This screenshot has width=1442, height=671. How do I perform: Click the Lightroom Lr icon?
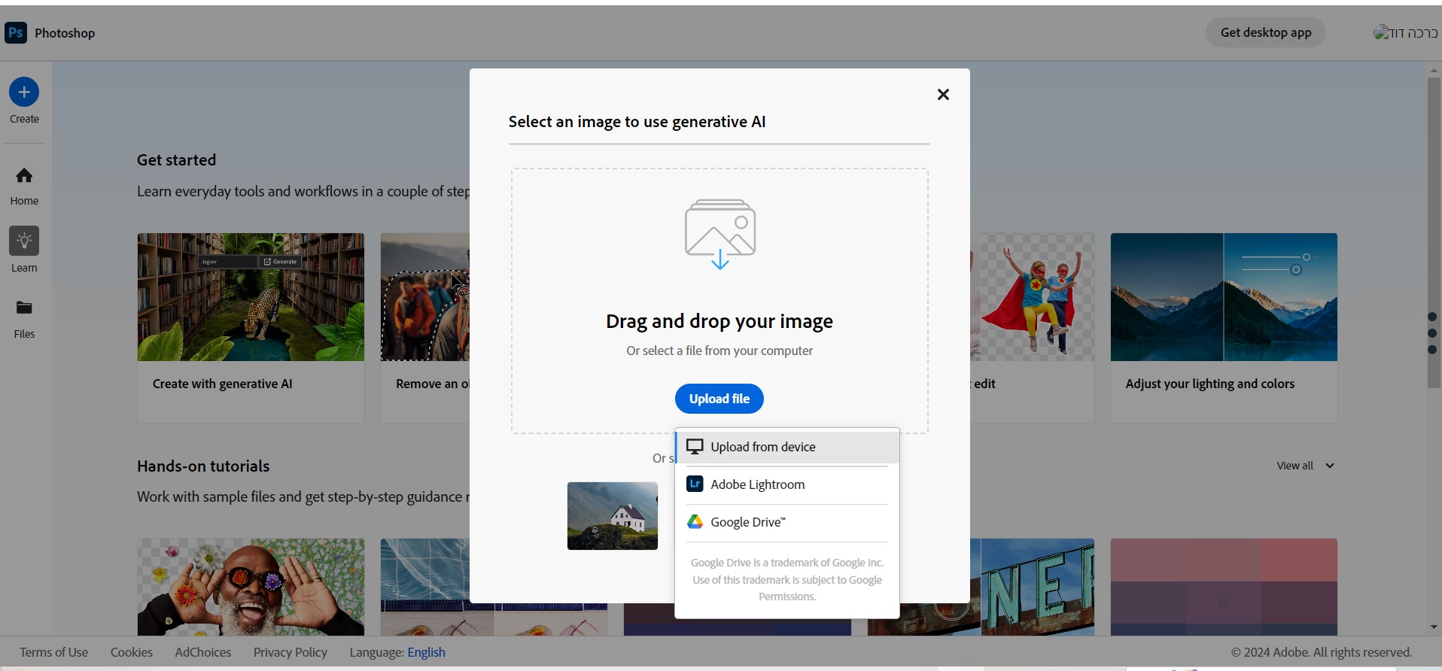pyautogui.click(x=695, y=484)
